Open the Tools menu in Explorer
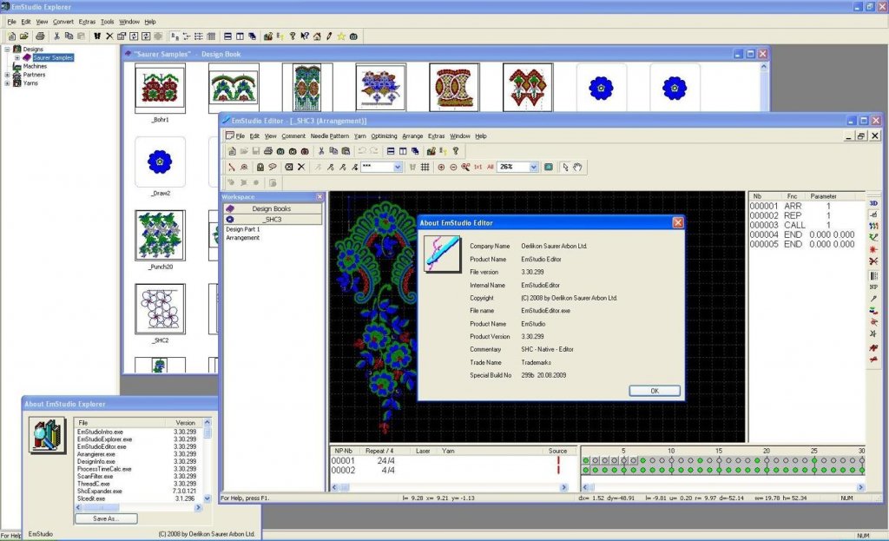889x541 pixels. (107, 22)
